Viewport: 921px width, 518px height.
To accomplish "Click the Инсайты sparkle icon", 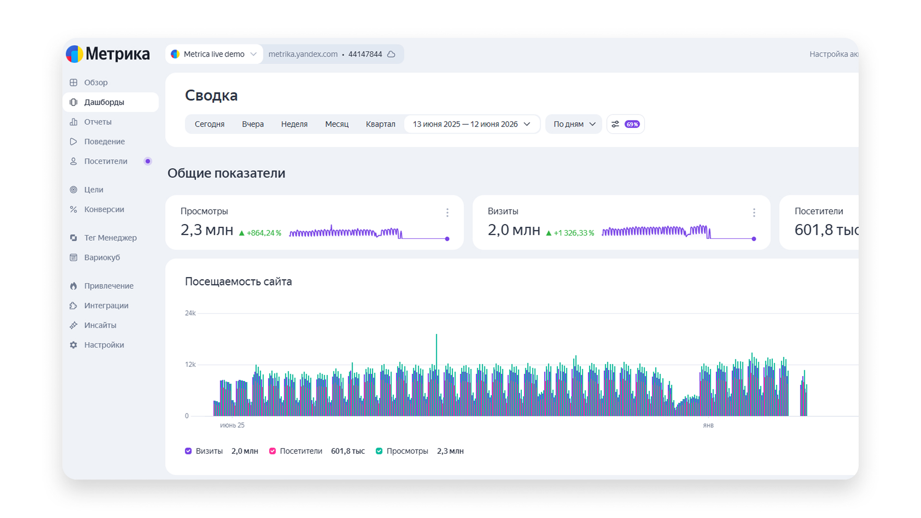I will (73, 325).
